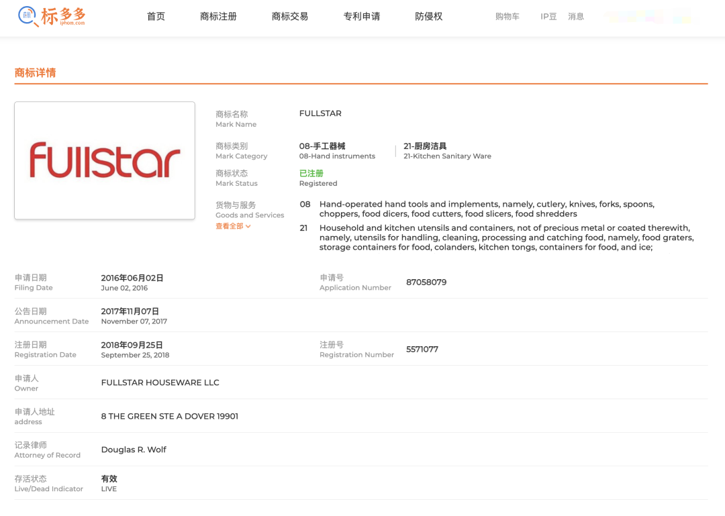Click class 21 goods description text
Image resolution: width=725 pixels, height=516 pixels.
pos(506,238)
